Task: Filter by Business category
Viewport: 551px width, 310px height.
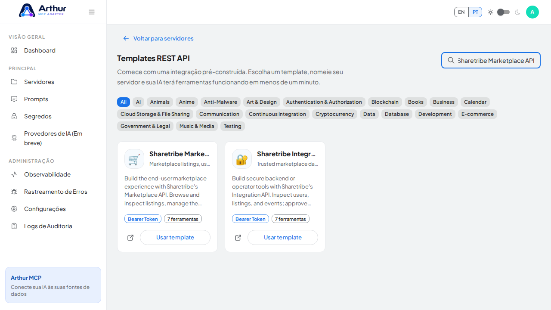Action: coord(444,102)
